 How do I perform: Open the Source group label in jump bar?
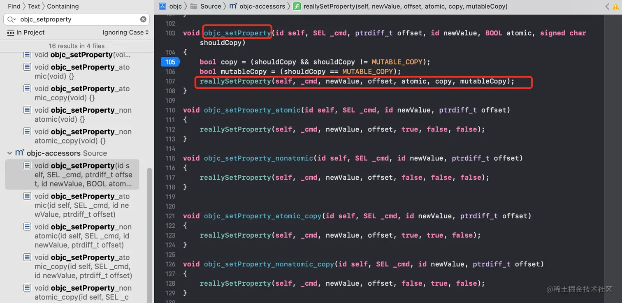(211, 6)
